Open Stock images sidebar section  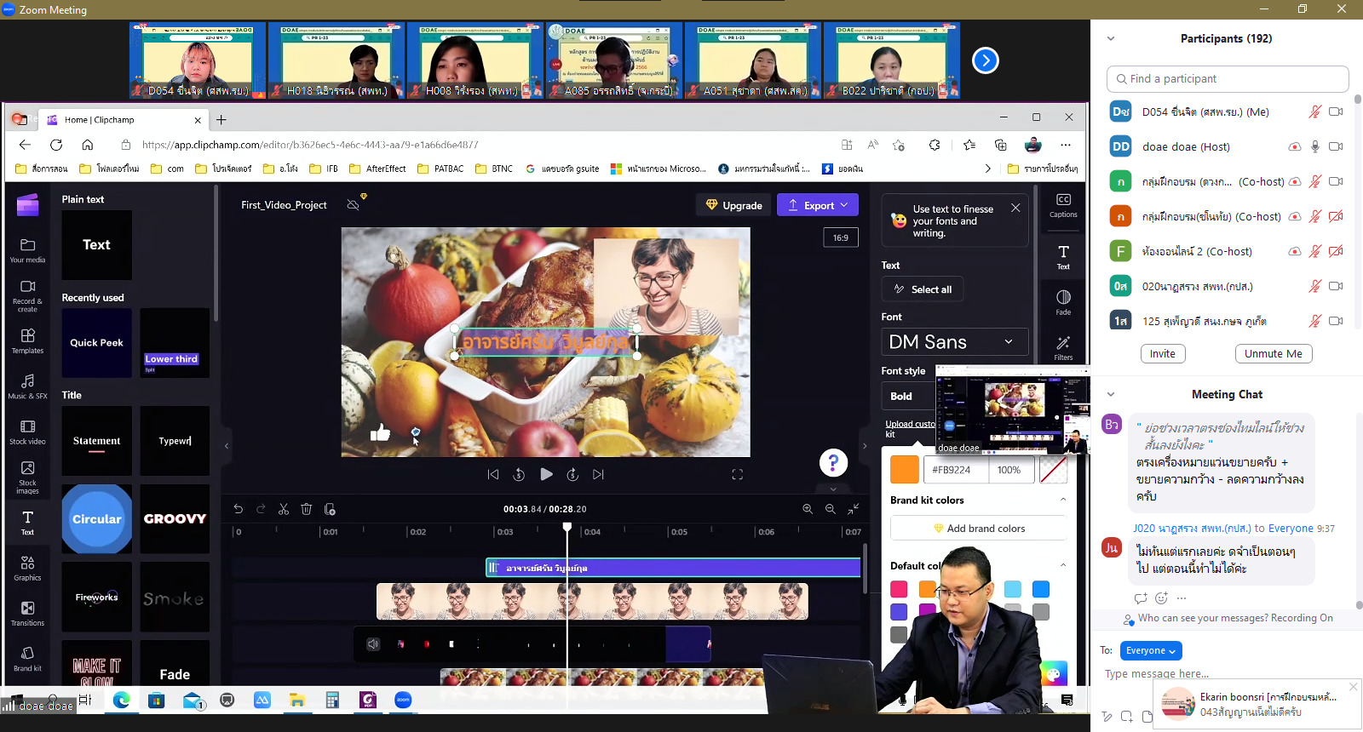[x=27, y=478]
